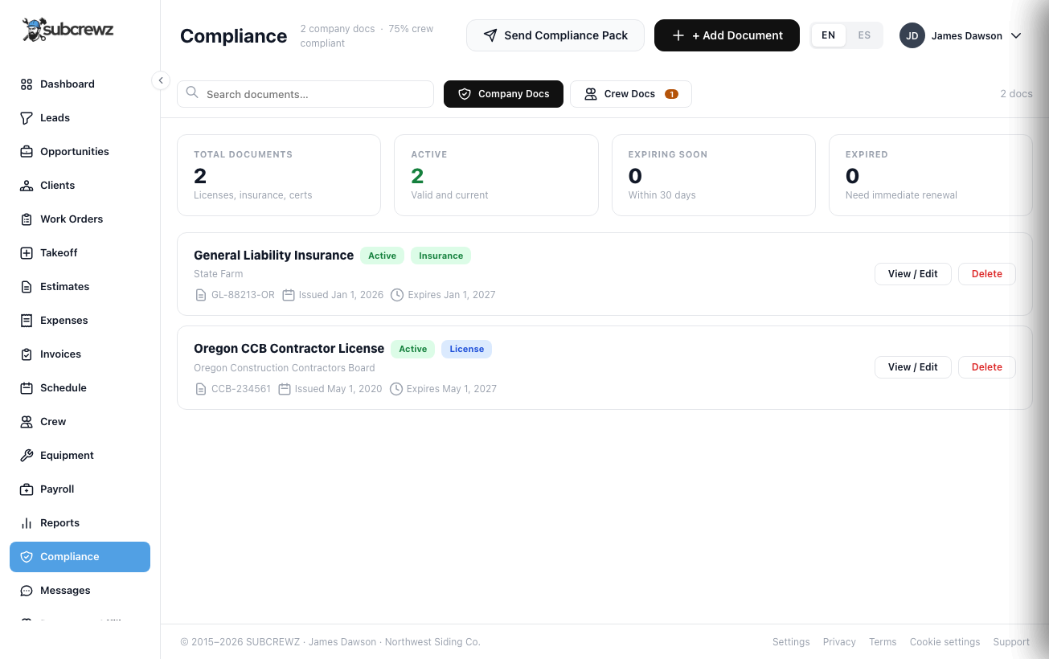Open the Privacy footer link

pos(839,642)
